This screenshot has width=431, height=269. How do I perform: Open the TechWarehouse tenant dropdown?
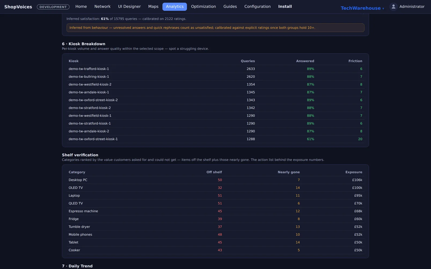pyautogui.click(x=362, y=8)
